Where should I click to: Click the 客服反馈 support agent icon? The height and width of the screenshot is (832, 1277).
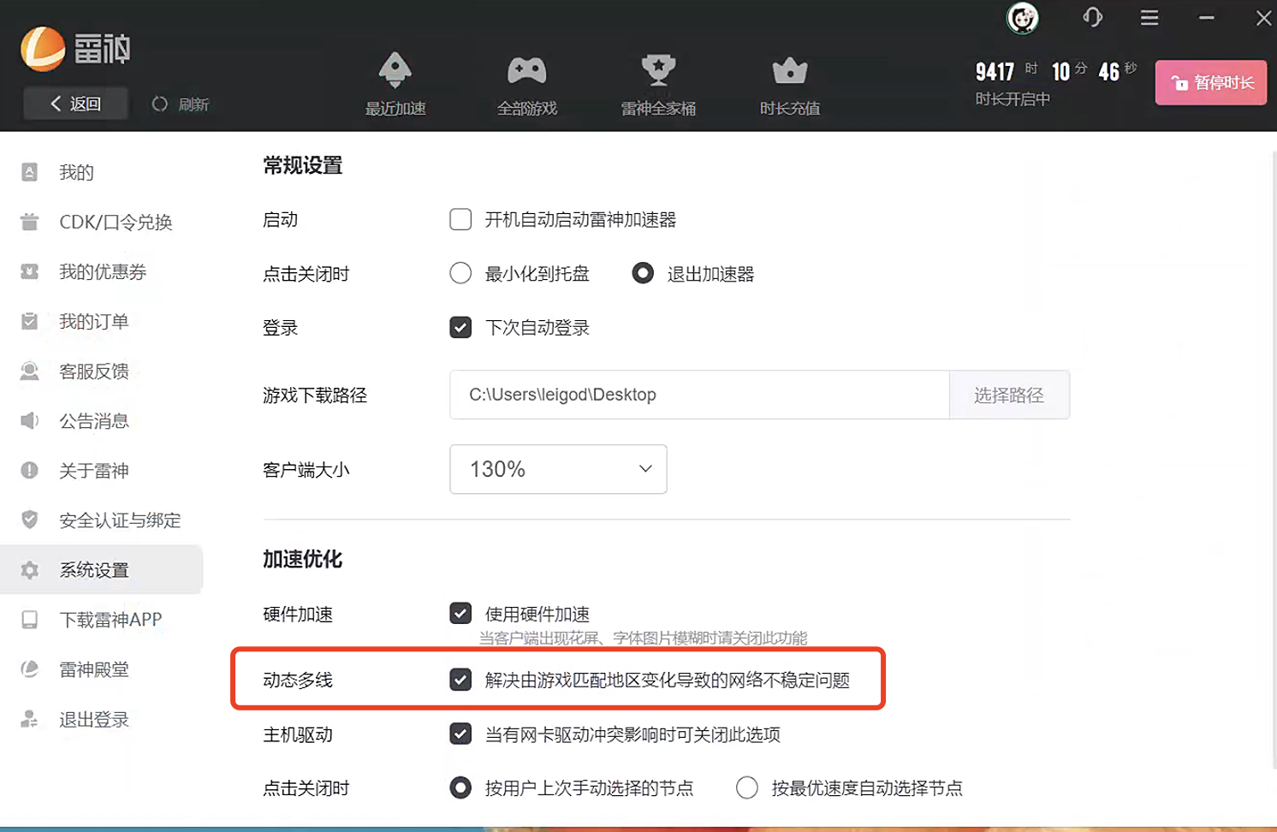click(x=29, y=371)
